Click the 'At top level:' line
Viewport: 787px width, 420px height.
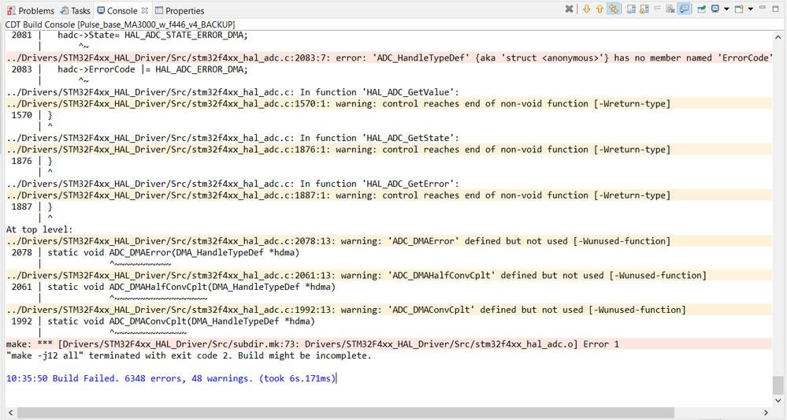[39, 229]
